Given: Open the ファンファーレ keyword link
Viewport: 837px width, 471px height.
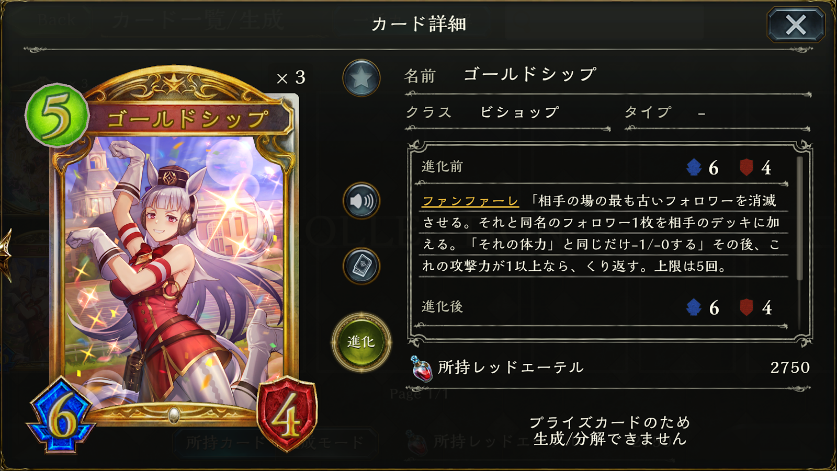Looking at the screenshot, I should point(470,201).
